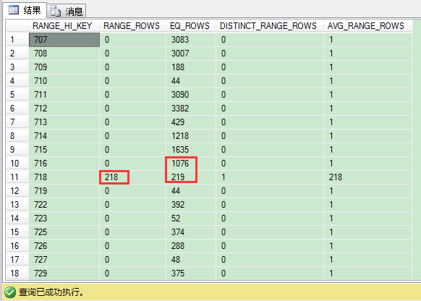This screenshot has height=301, width=421.
Task: Switch to the 结果 results tab
Action: [25, 10]
